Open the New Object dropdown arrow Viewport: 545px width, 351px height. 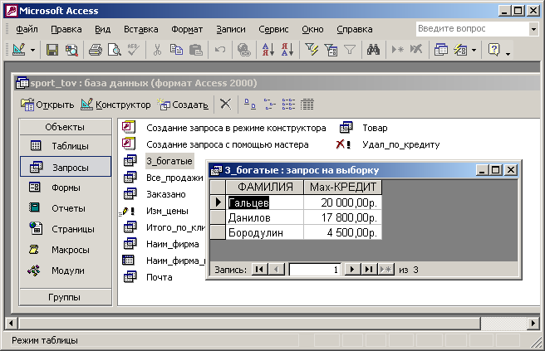tap(474, 51)
